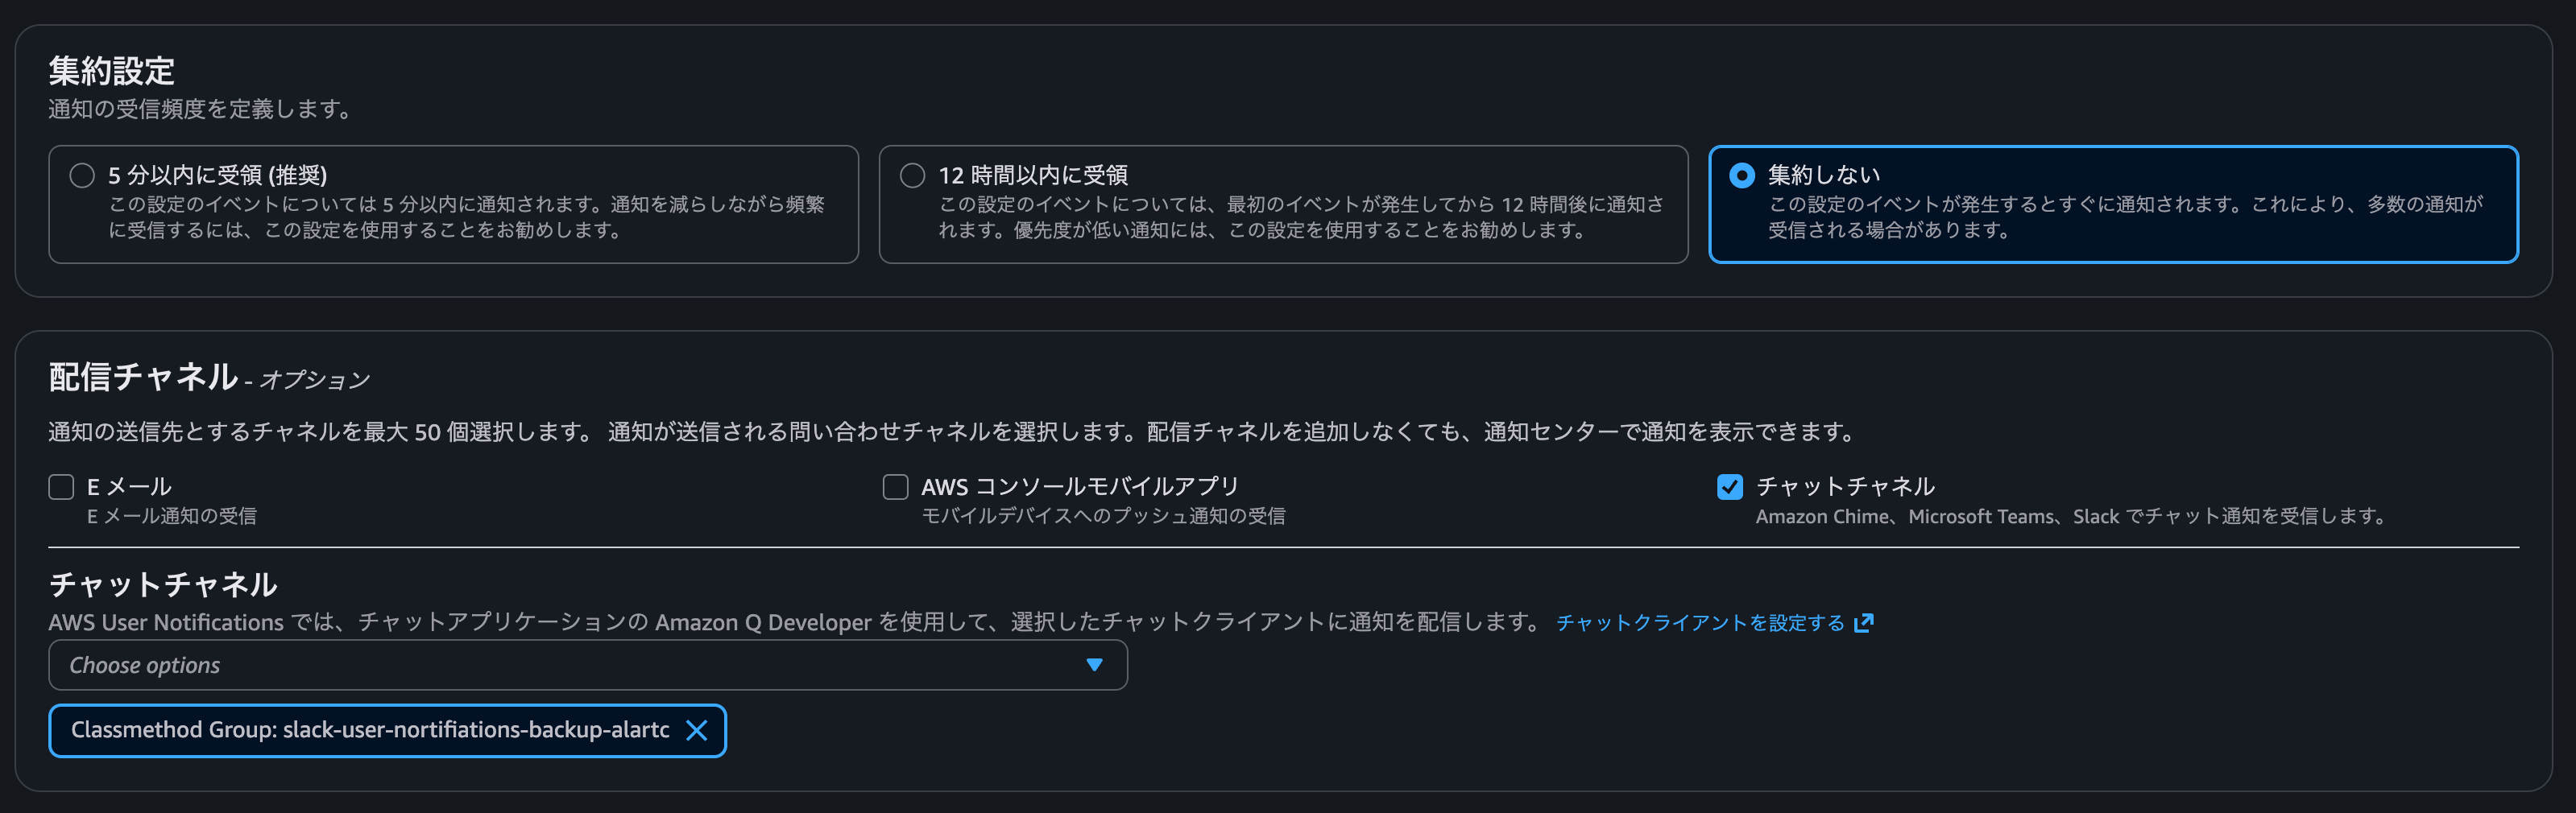Select the "5 分以内に受領 (推奨)" radio button

[x=83, y=174]
